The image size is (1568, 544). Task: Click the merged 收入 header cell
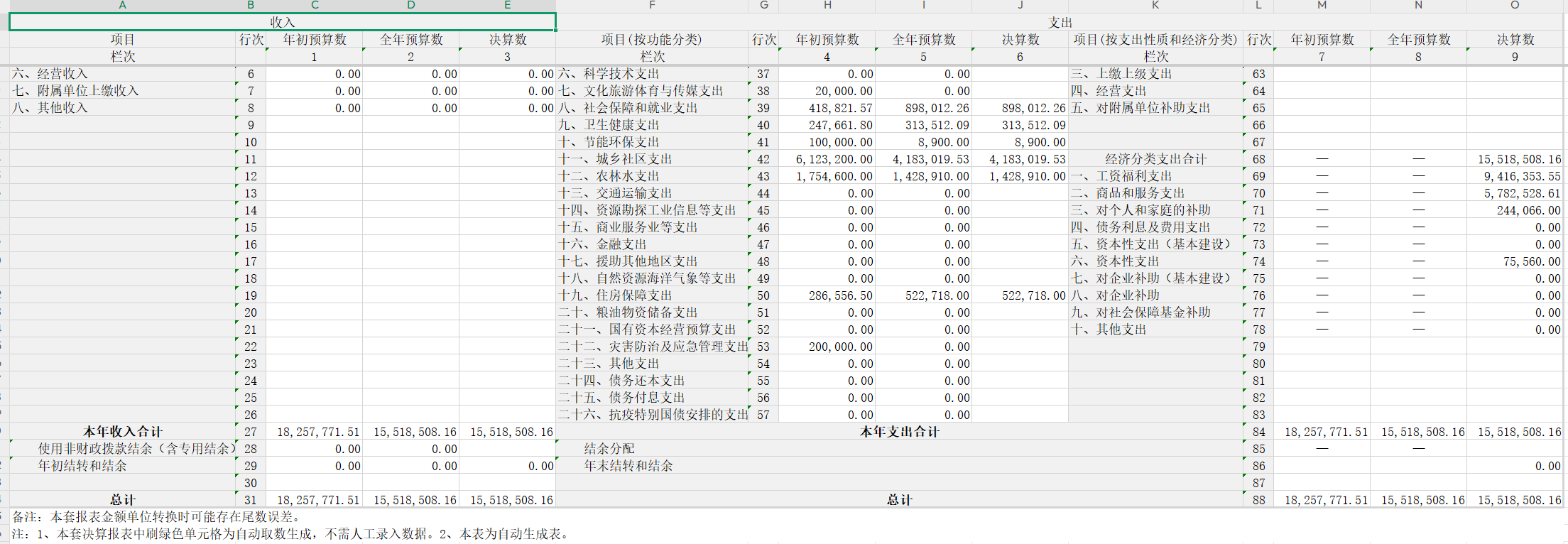pos(282,22)
